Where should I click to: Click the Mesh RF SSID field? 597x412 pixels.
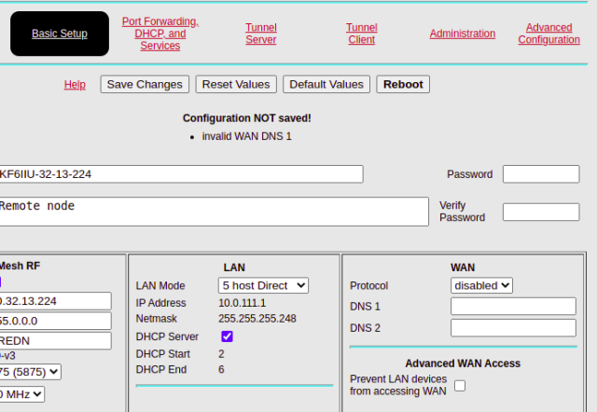point(55,340)
